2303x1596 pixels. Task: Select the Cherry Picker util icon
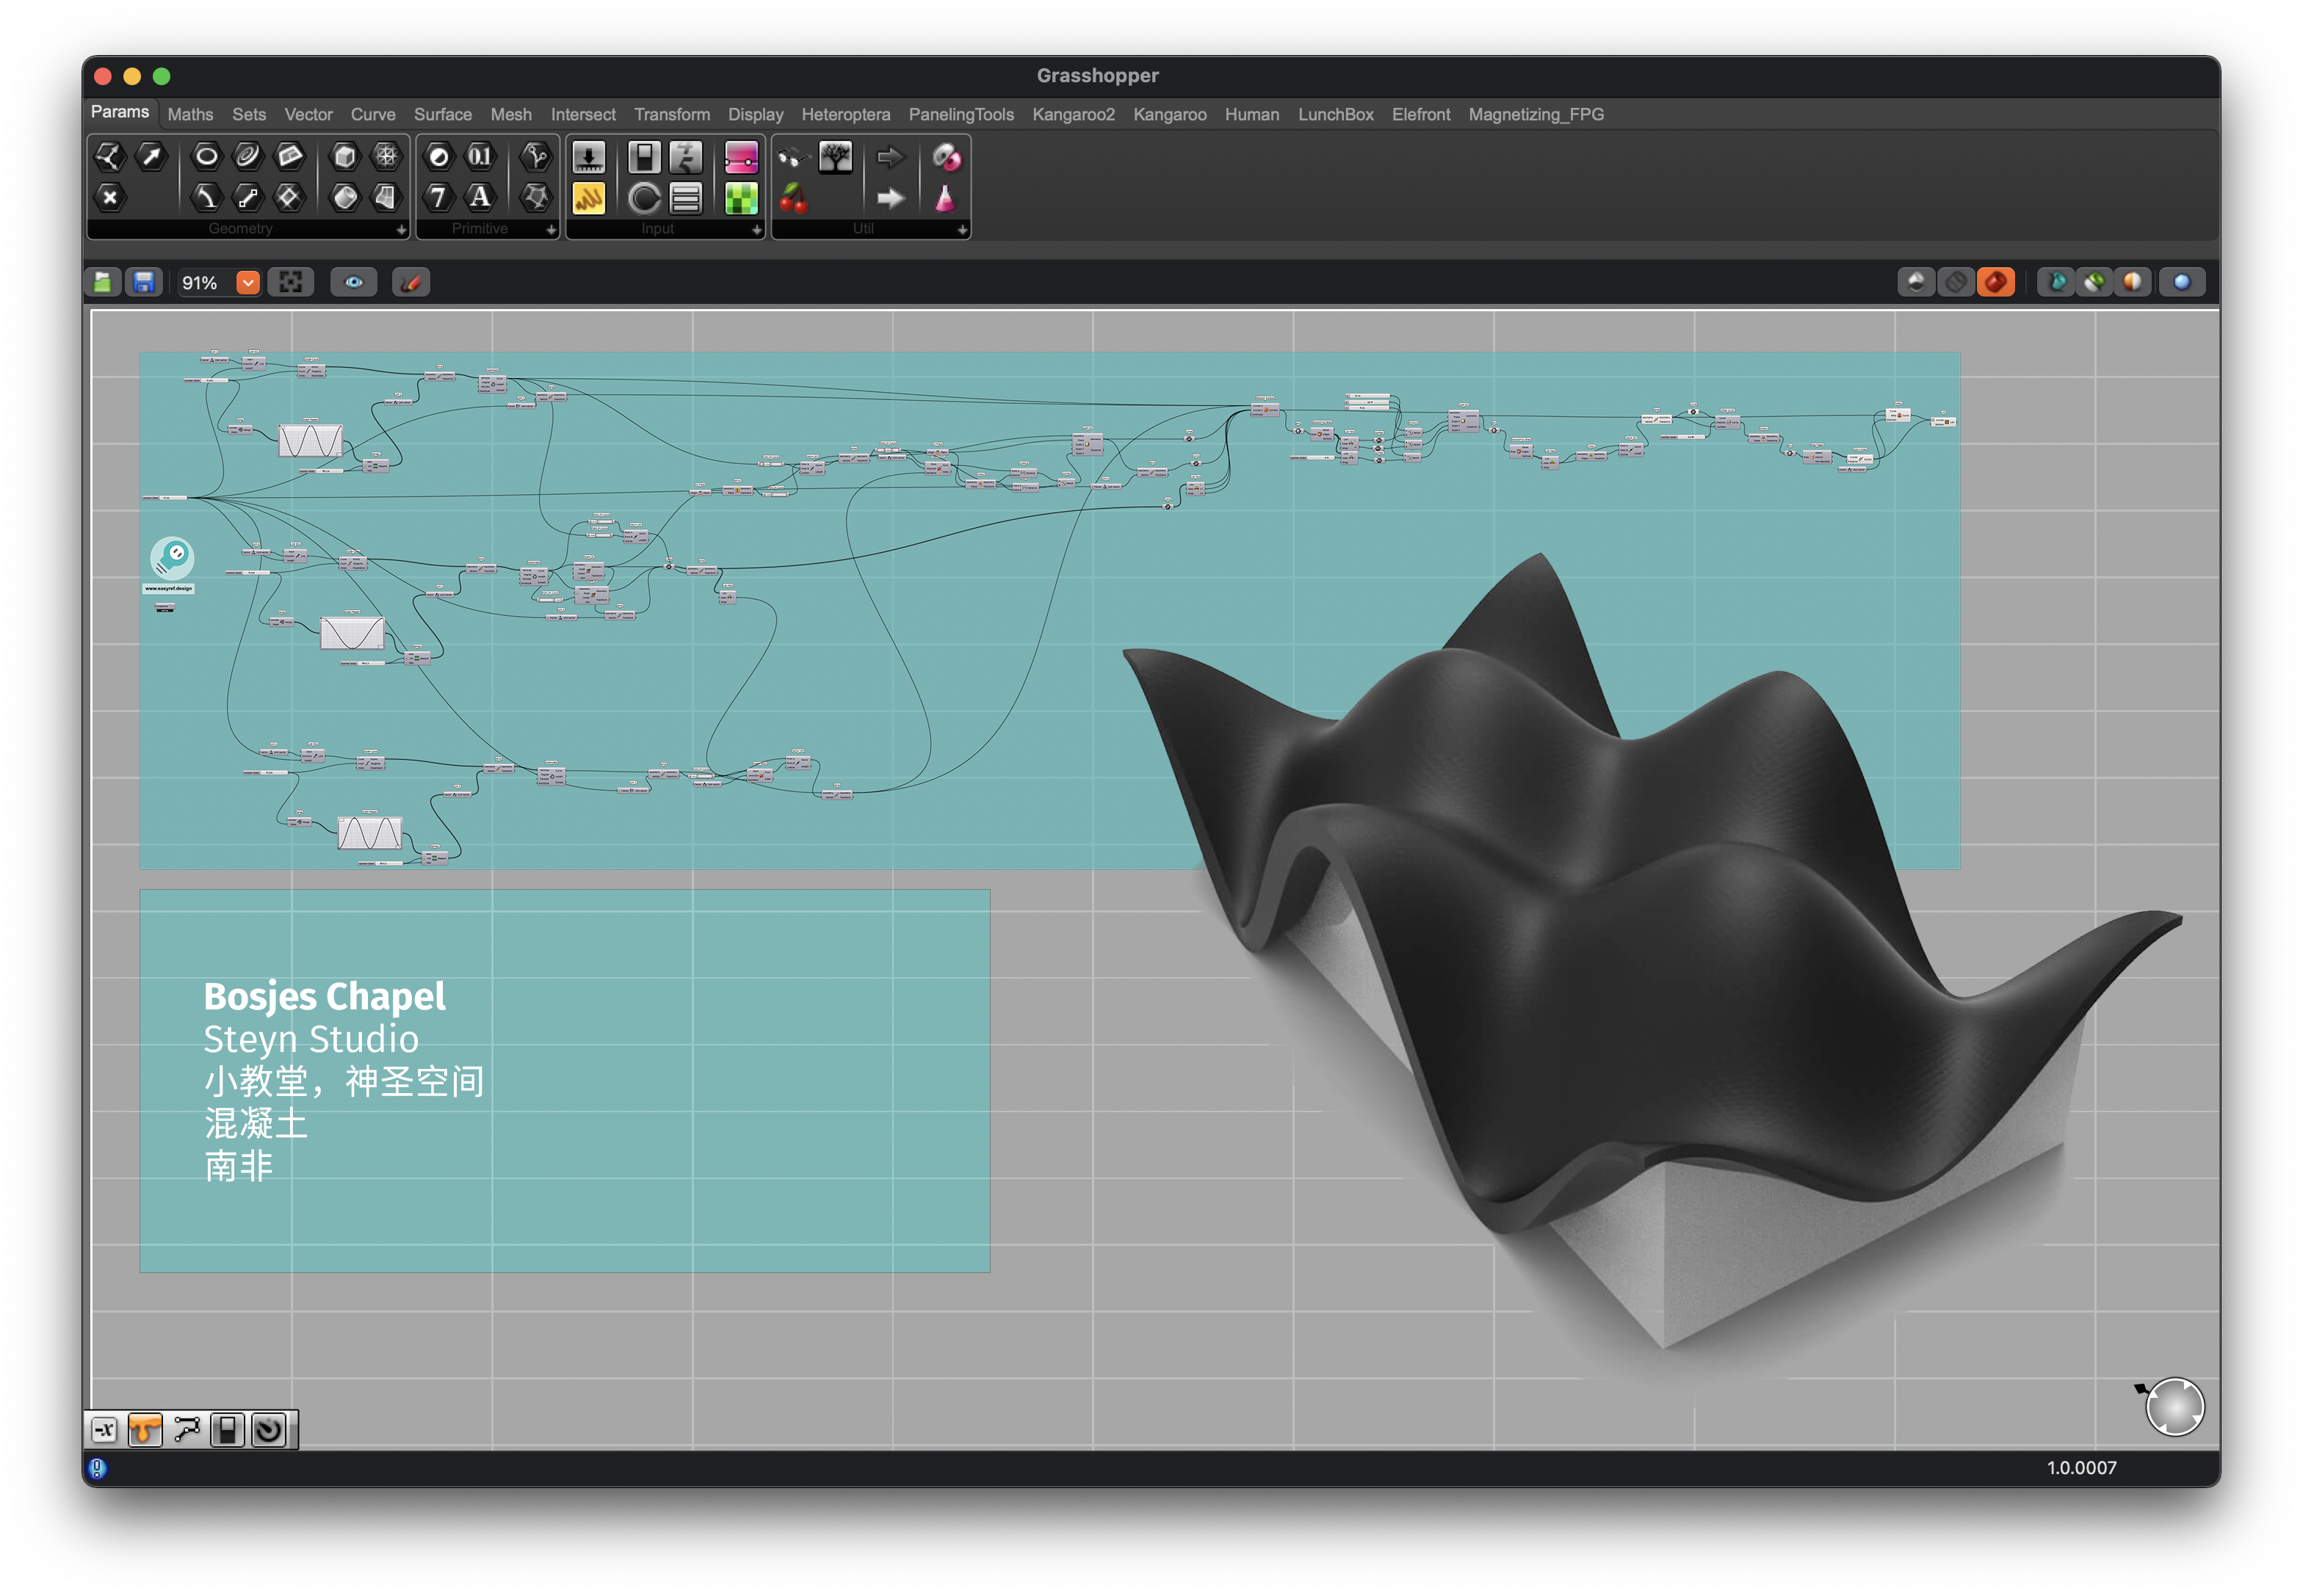pos(793,198)
